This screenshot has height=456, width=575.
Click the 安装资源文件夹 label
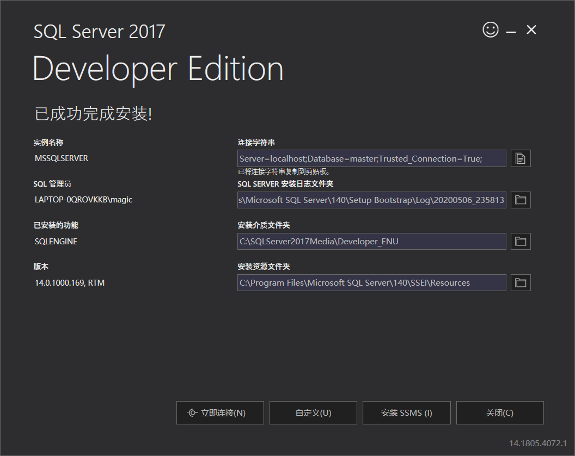[264, 267]
